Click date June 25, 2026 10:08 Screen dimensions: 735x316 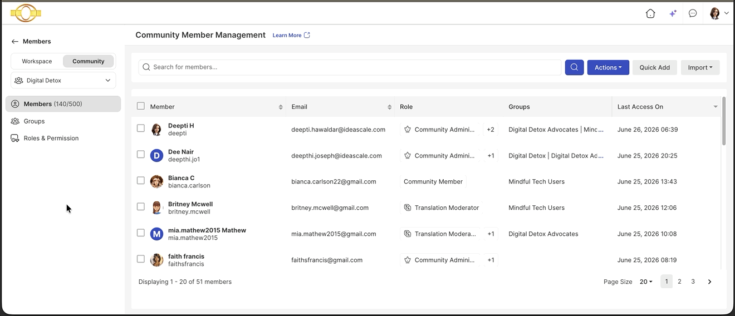[x=647, y=234]
